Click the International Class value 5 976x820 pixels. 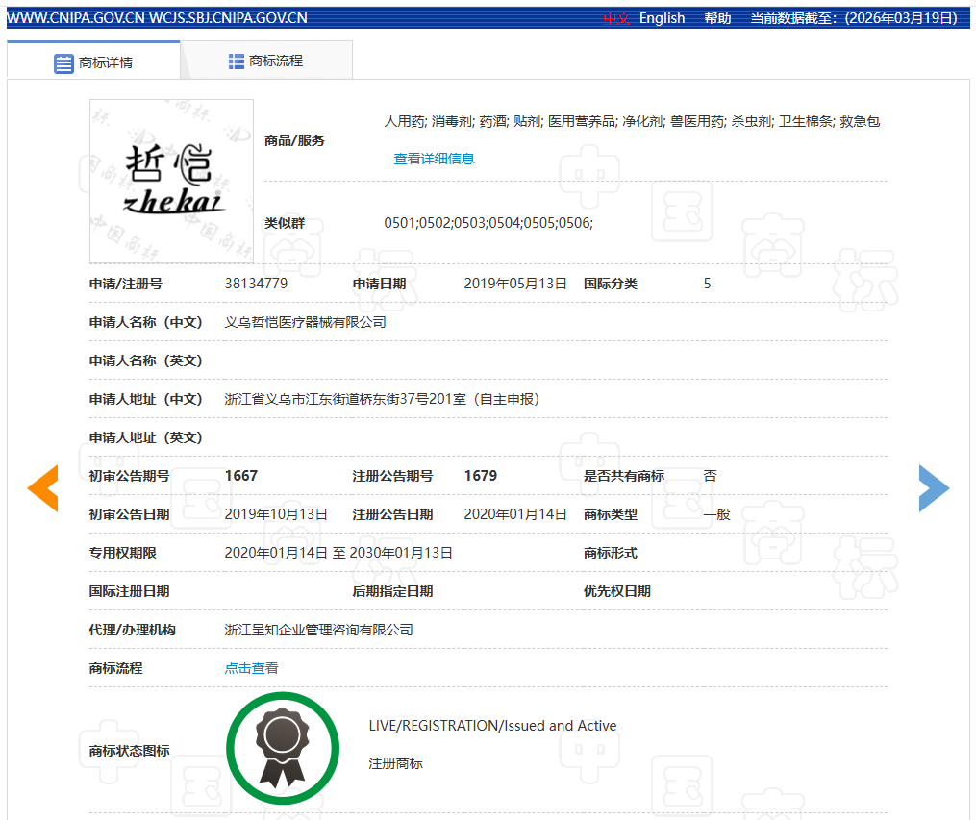click(707, 284)
